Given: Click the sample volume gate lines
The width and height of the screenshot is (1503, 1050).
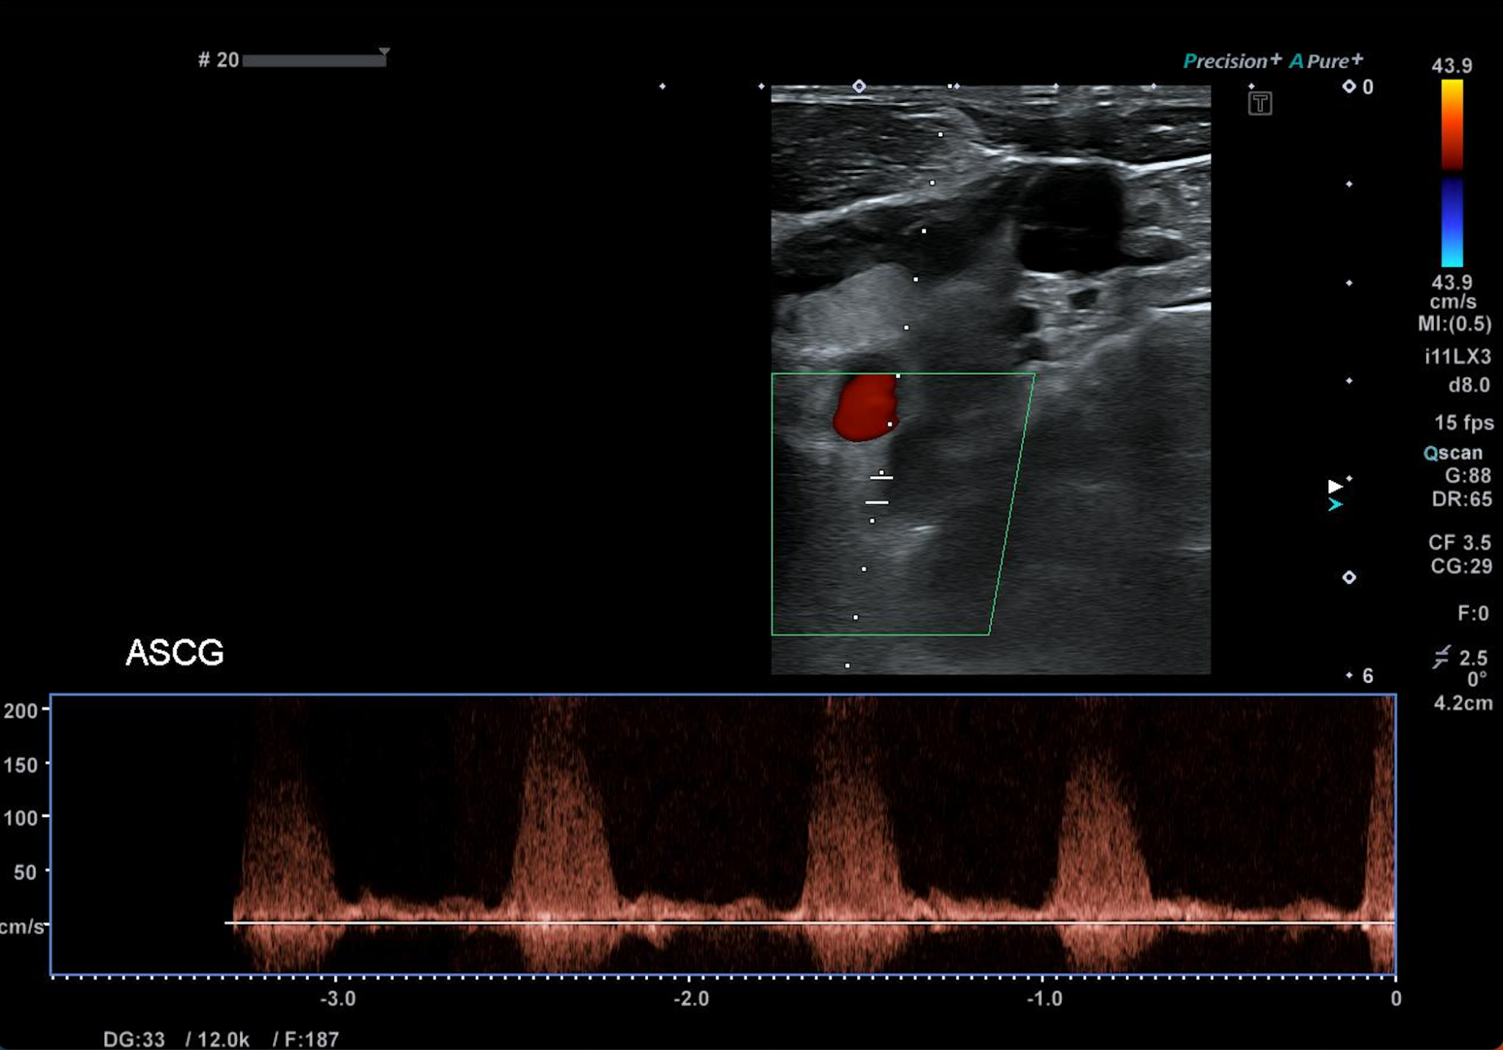Looking at the screenshot, I should click(x=879, y=490).
